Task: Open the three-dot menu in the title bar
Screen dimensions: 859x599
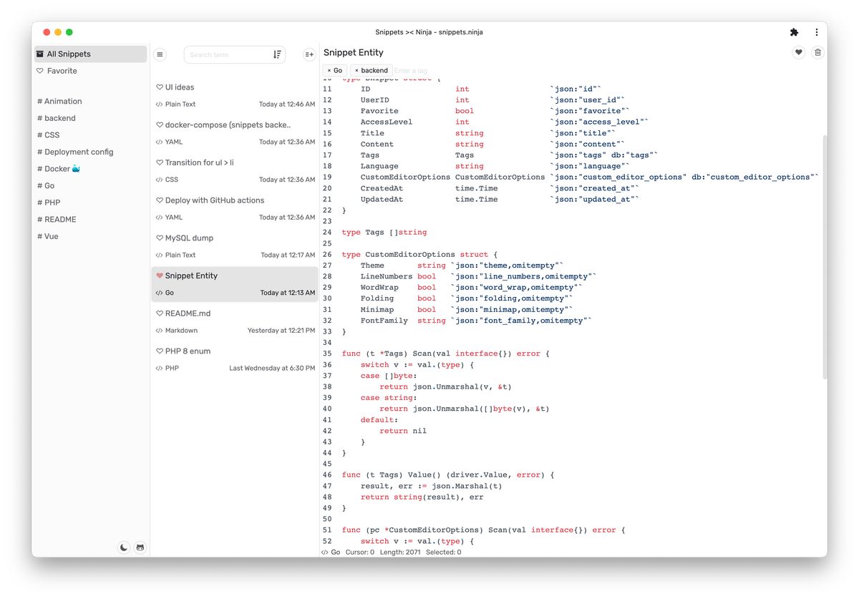Action: tap(817, 32)
